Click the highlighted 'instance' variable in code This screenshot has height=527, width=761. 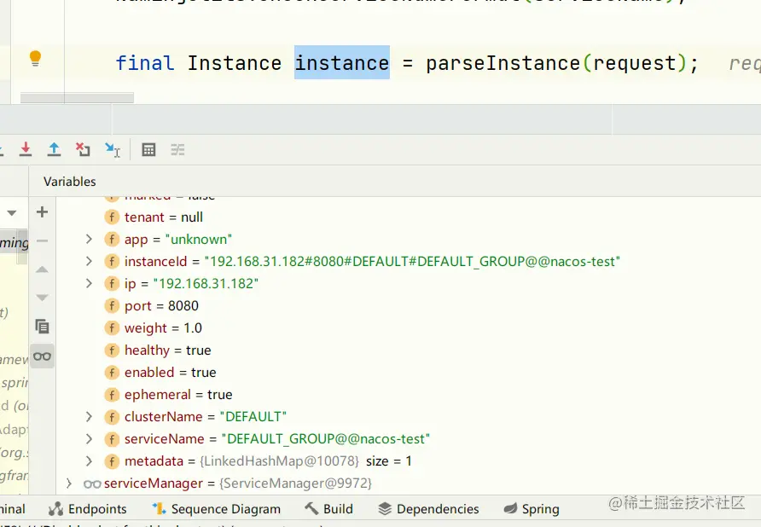tap(342, 63)
